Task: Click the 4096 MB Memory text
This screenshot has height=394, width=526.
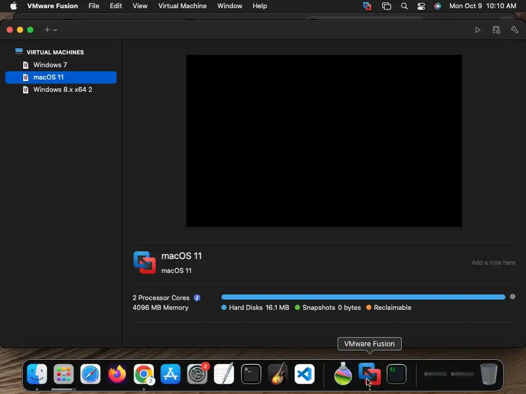Action: pyautogui.click(x=160, y=308)
